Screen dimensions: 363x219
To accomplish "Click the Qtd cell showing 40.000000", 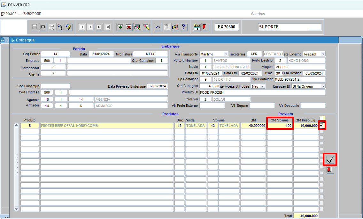I will (x=253, y=126).
